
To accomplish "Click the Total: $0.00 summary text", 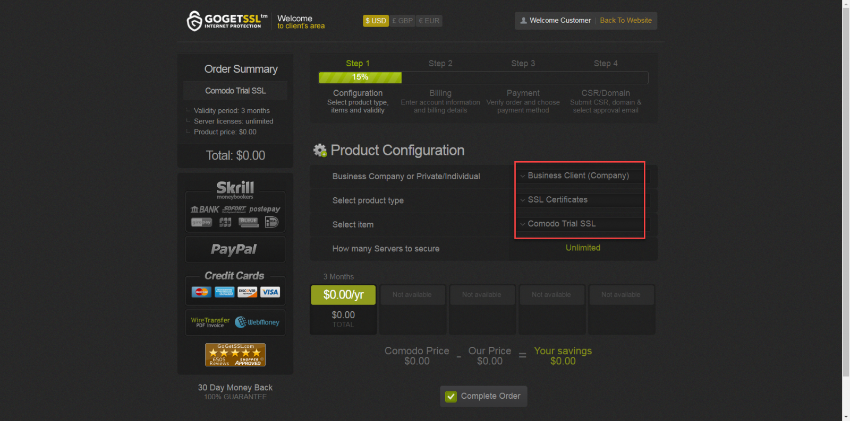I will click(235, 156).
